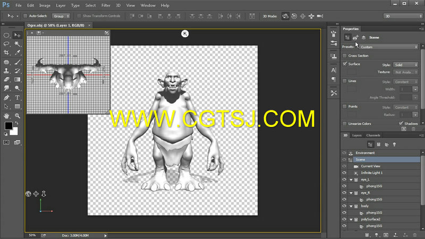Filter 3D panel by Meshes
The width and height of the screenshot is (425, 239).
[379, 144]
